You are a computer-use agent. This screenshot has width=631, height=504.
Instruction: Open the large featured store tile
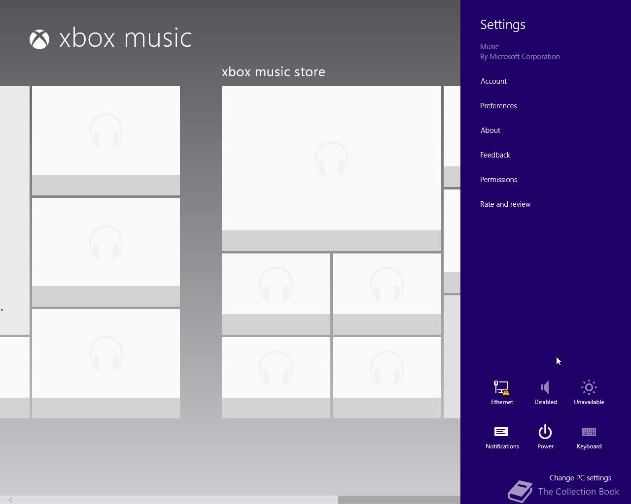coord(331,168)
